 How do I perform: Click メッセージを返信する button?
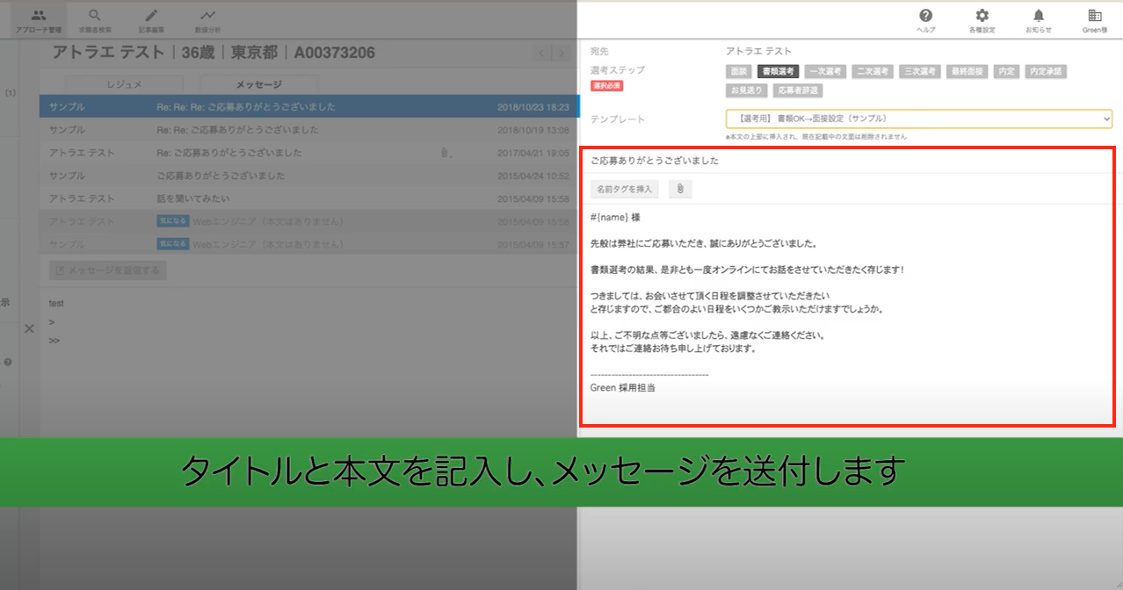point(108,270)
